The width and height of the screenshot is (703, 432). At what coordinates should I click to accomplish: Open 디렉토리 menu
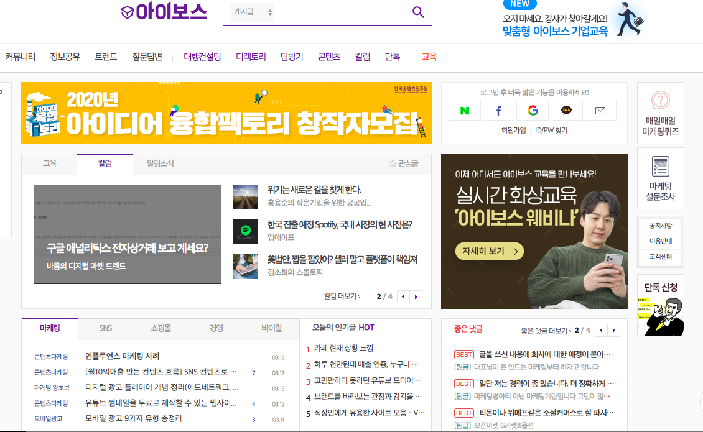(x=251, y=57)
